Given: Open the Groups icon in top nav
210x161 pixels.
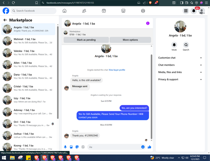Looking at the screenshot, I should pyautogui.click(x=143, y=11).
